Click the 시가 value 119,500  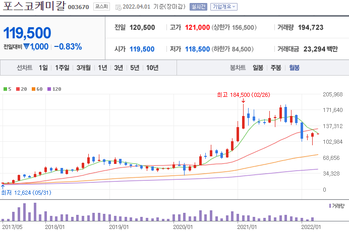(142, 49)
